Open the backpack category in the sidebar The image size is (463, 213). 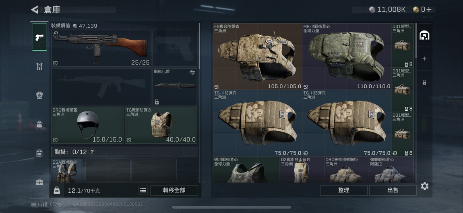tap(39, 124)
